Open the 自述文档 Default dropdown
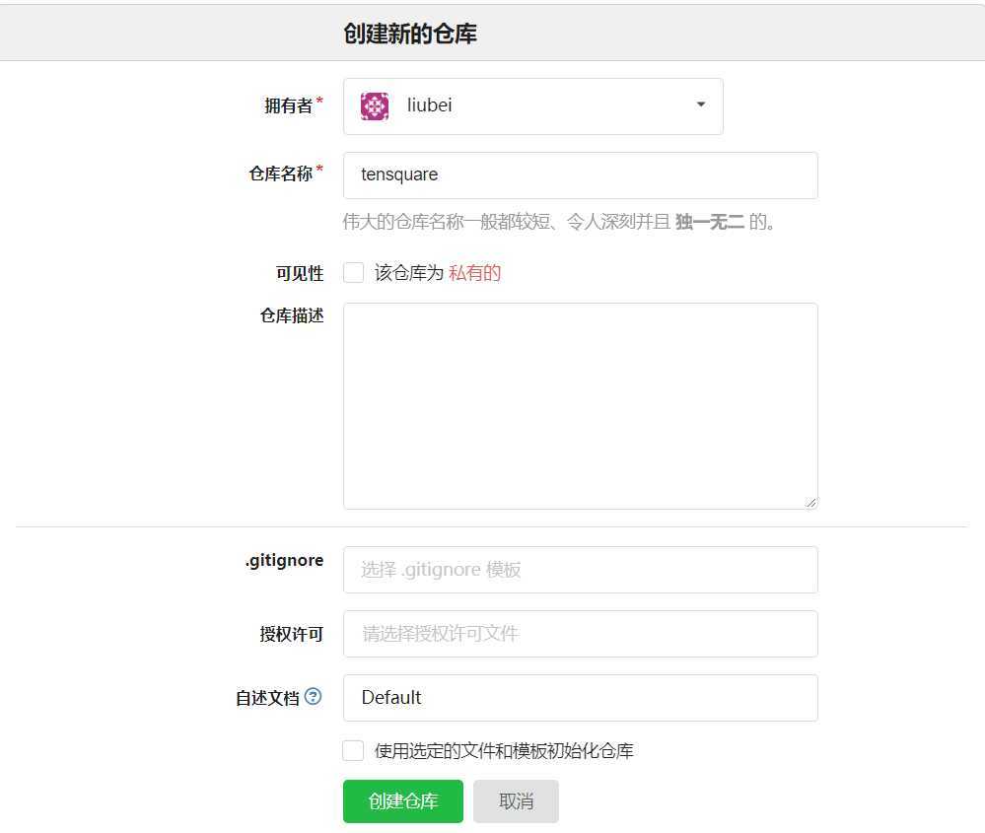Viewport: 985px width, 833px height. click(x=581, y=698)
